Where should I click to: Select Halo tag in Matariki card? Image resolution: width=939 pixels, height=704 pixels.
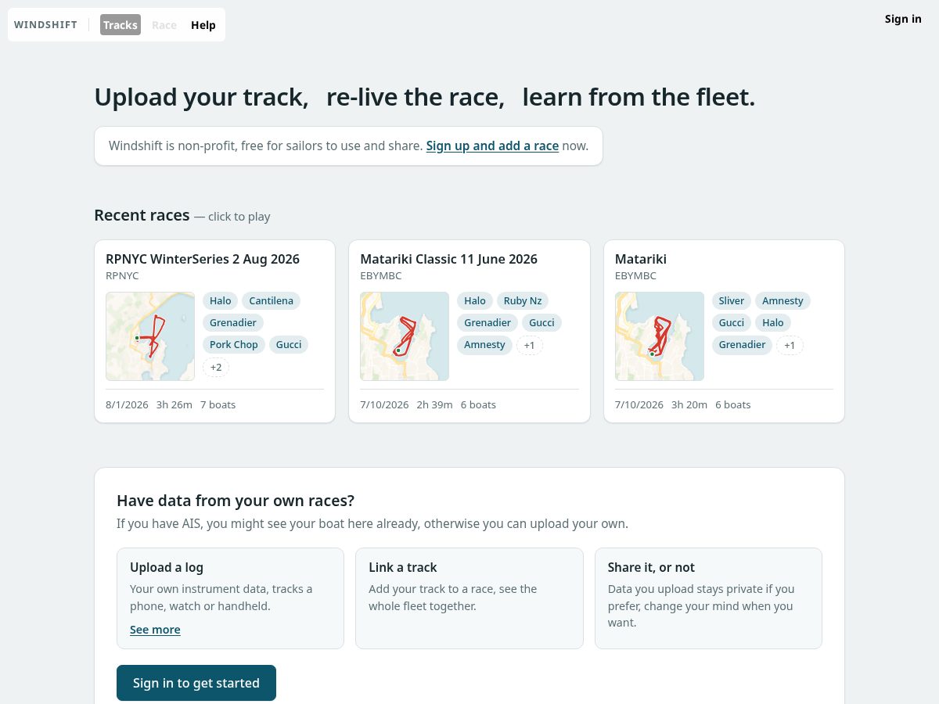(773, 323)
